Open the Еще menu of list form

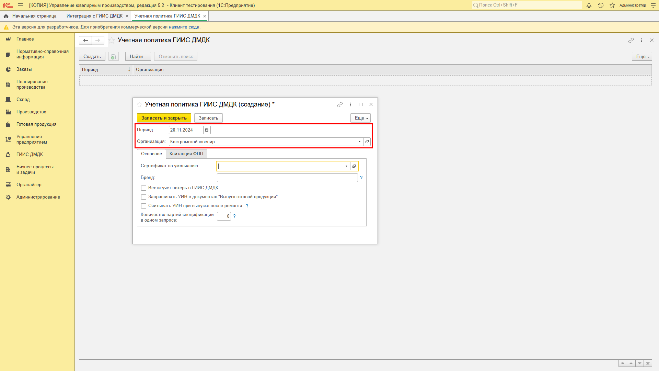point(642,57)
